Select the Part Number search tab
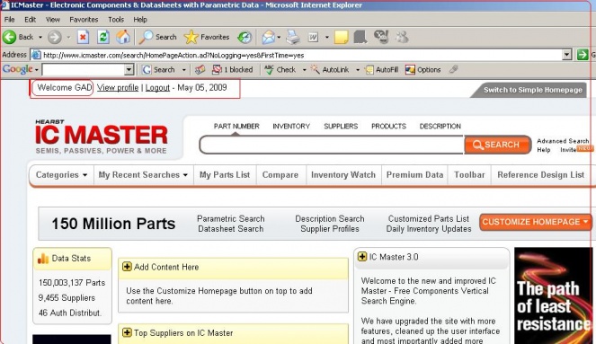The width and height of the screenshot is (596, 344). click(236, 126)
